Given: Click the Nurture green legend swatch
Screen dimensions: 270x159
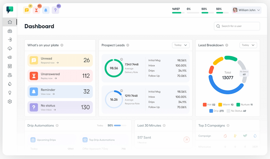Looking at the screenshot, I should pos(238,105).
